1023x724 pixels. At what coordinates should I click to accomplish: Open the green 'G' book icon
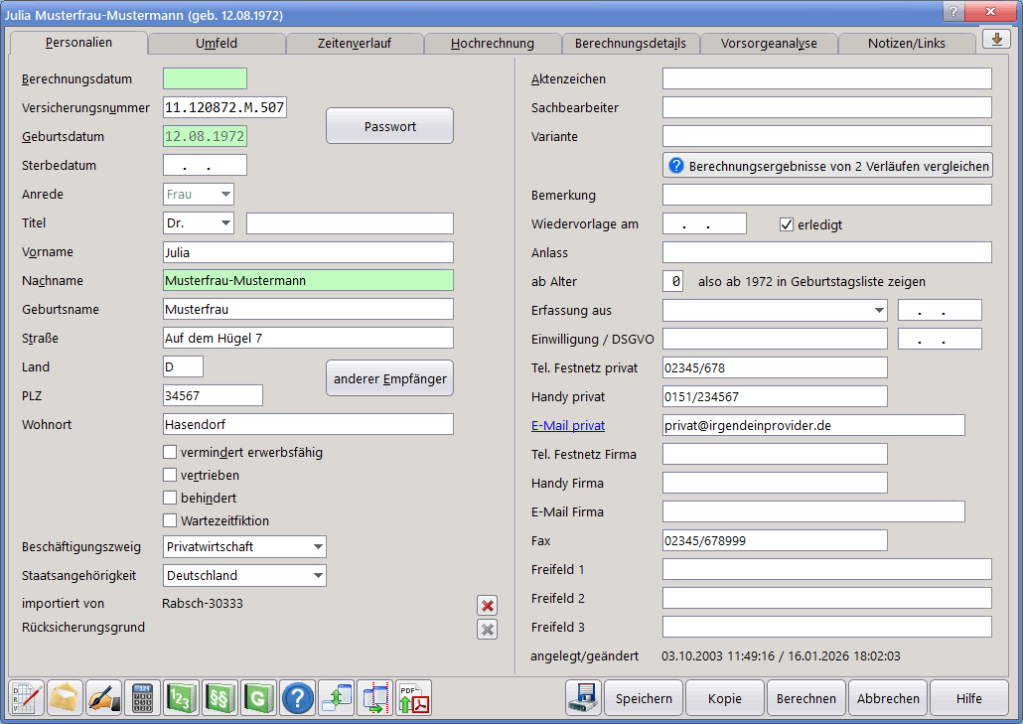pos(258,698)
